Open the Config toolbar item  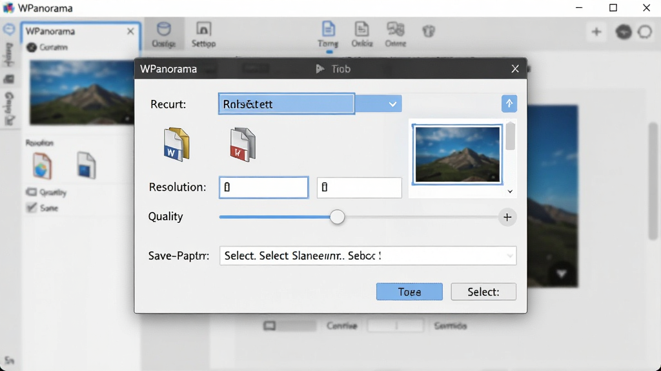point(163,35)
